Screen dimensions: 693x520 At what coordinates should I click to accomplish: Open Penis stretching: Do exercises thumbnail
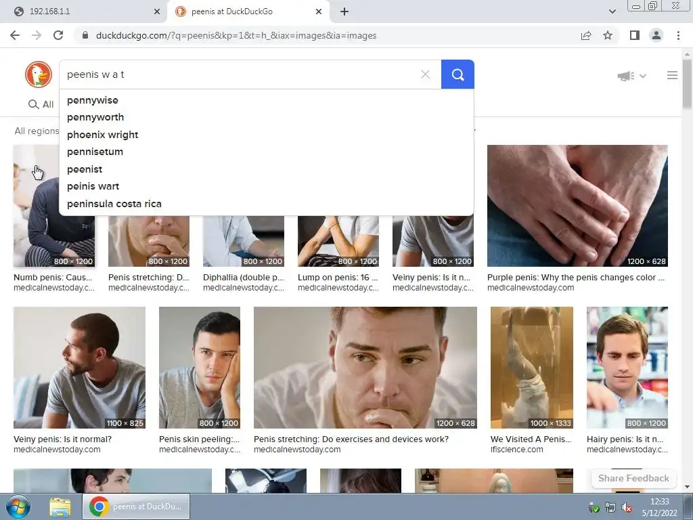[365, 368]
